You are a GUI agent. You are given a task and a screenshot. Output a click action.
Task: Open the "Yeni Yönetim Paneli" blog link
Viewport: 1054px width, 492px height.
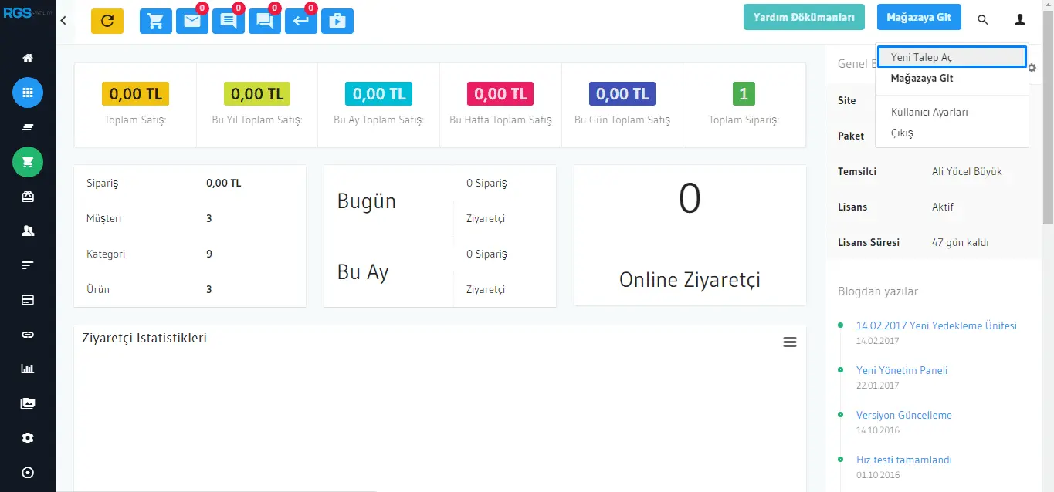(x=901, y=370)
